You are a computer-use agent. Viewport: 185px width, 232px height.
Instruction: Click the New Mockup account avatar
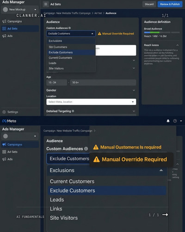5,10
